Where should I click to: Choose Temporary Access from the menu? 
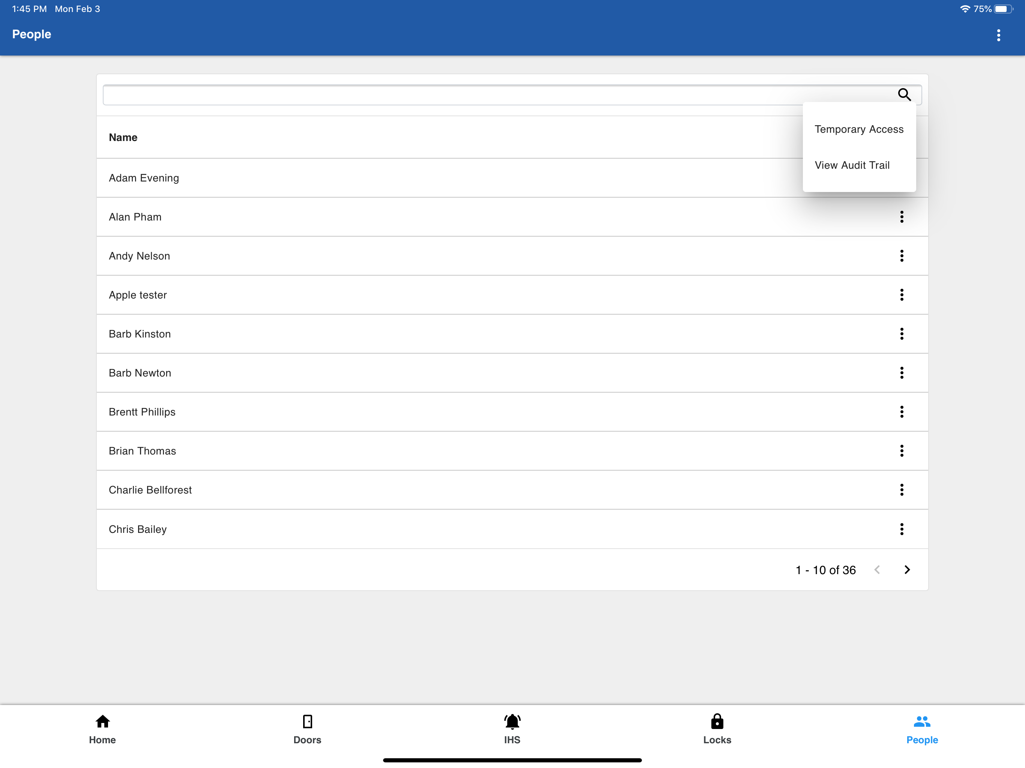[859, 129]
